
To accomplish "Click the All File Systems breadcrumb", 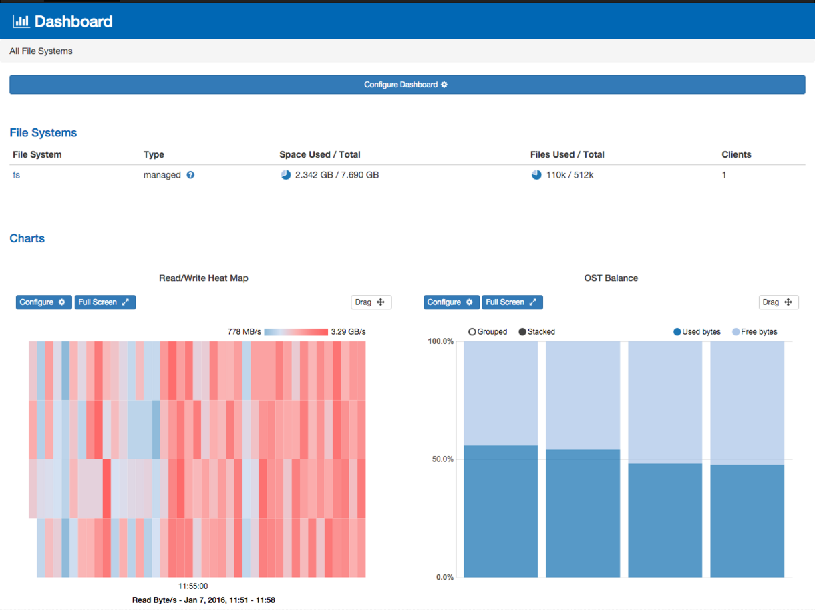I will [41, 51].
